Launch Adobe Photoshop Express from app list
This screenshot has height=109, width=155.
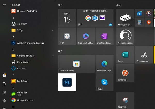(x=30, y=43)
